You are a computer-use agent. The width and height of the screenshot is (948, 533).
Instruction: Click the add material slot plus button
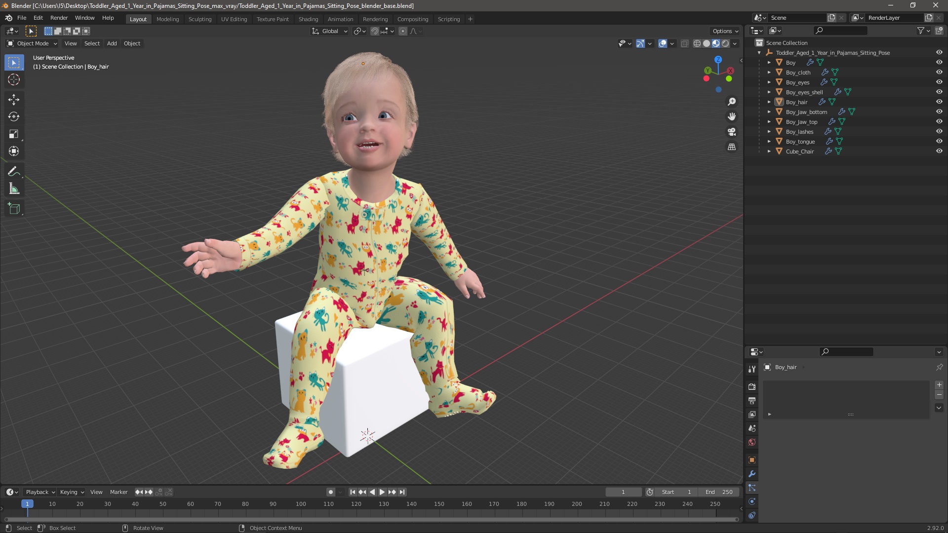tap(939, 385)
